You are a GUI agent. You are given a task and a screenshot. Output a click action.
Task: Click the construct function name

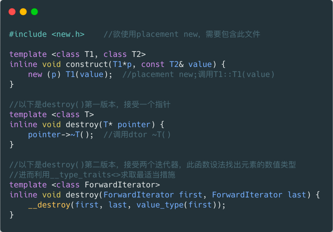(x=87, y=64)
